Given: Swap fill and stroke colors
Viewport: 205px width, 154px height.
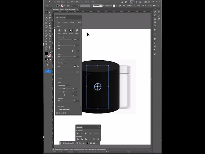Looking at the screenshot, I should point(50,52).
